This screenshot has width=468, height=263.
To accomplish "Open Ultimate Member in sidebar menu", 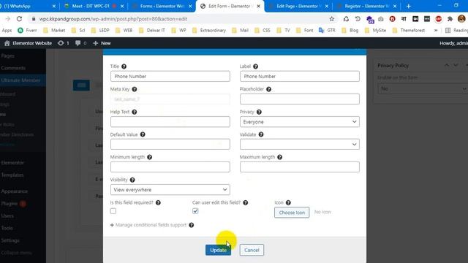I will 21,80.
